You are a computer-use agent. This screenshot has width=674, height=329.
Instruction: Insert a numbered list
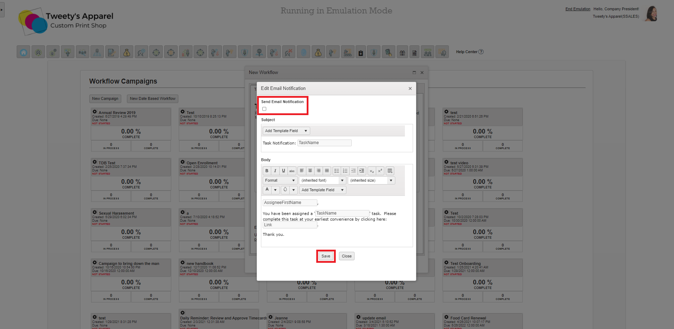pyautogui.click(x=345, y=171)
